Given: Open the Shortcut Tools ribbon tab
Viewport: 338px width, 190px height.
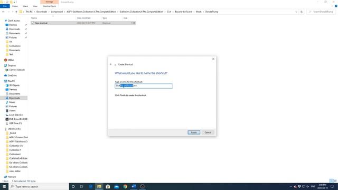Looking at the screenshot, I should [x=49, y=6].
